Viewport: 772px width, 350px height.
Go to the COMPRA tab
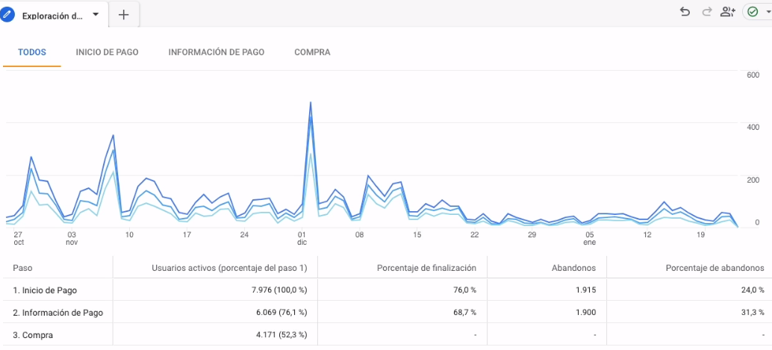point(312,52)
